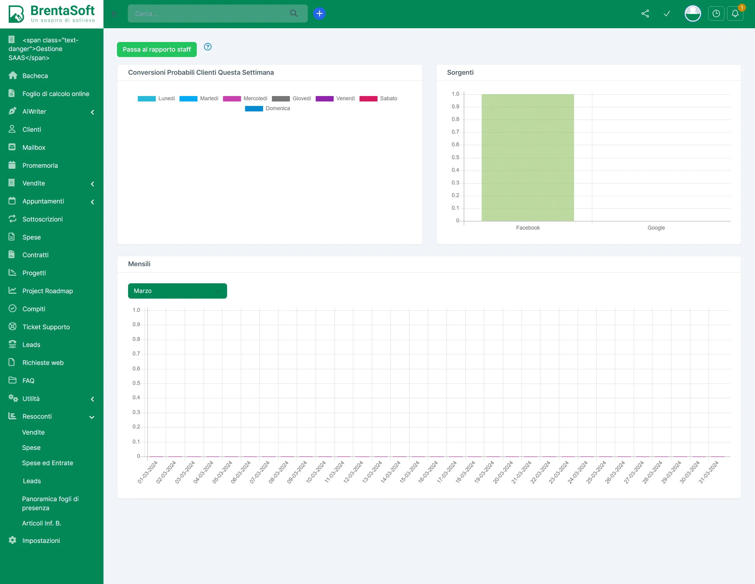Click the Cerca search input field
This screenshot has width=755, height=584.
pyautogui.click(x=217, y=14)
